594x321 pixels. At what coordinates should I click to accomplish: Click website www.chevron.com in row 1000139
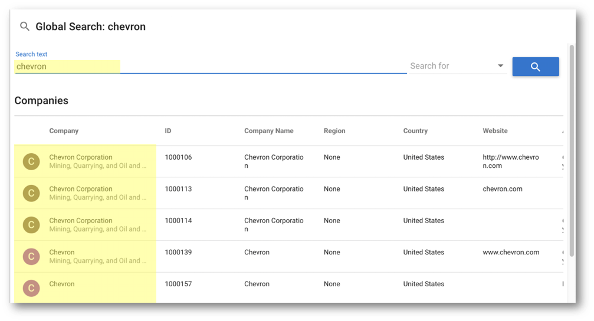click(x=511, y=252)
